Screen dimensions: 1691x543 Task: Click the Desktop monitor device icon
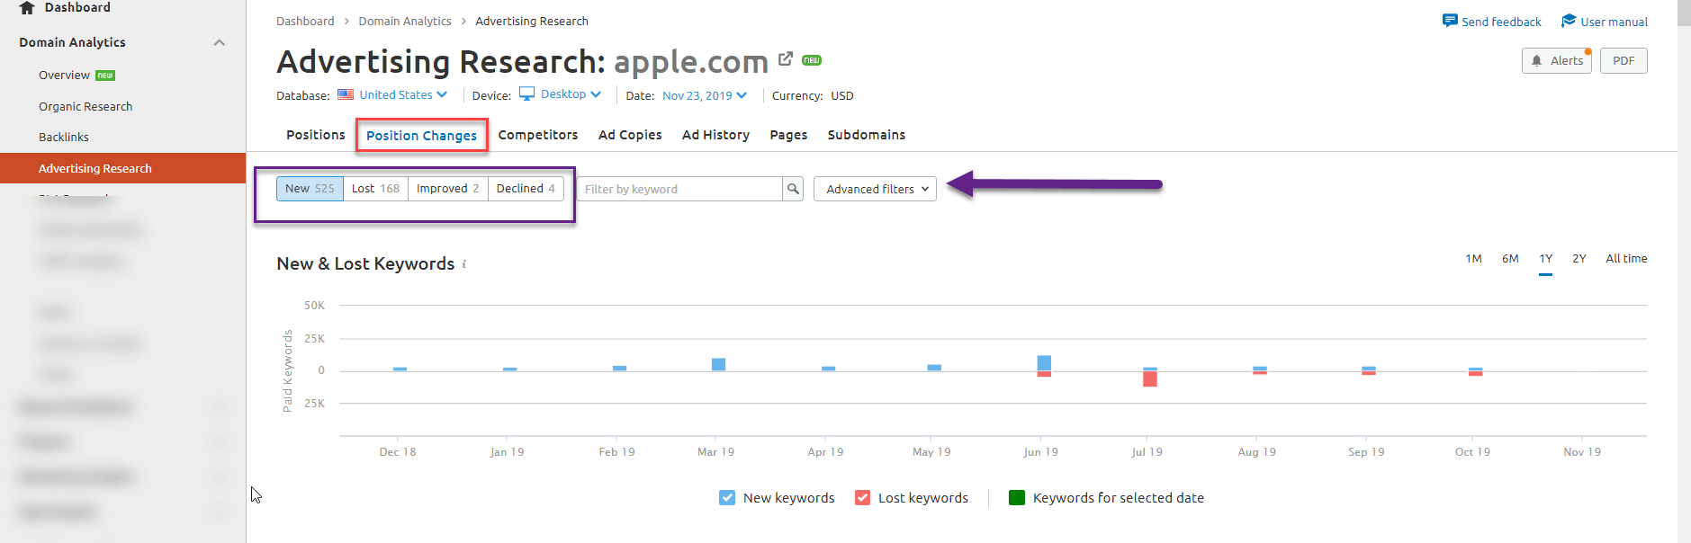526,94
